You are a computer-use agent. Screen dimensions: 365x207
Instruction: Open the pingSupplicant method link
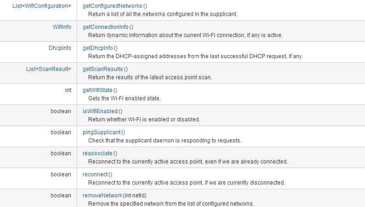(x=101, y=132)
